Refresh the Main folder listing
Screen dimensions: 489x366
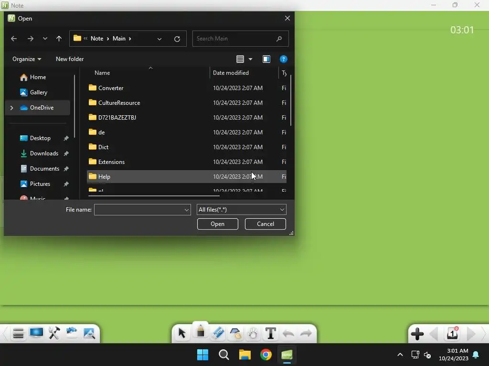177,39
